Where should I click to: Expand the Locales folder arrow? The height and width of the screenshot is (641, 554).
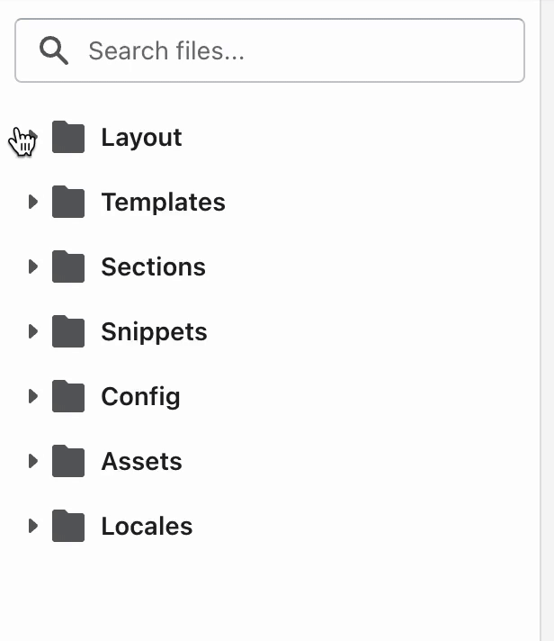pyautogui.click(x=33, y=526)
